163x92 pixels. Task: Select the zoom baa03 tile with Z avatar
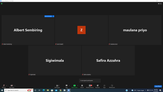tap(81, 30)
